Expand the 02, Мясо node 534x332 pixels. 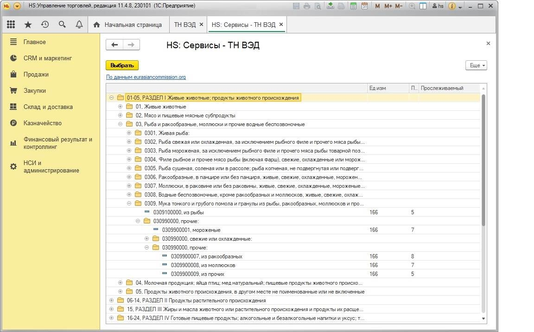pyautogui.click(x=120, y=115)
